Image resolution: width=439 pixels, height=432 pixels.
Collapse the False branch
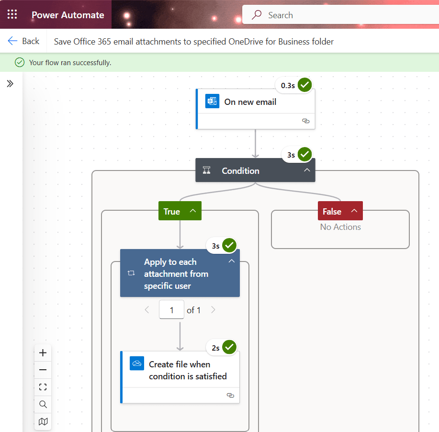[x=354, y=211]
